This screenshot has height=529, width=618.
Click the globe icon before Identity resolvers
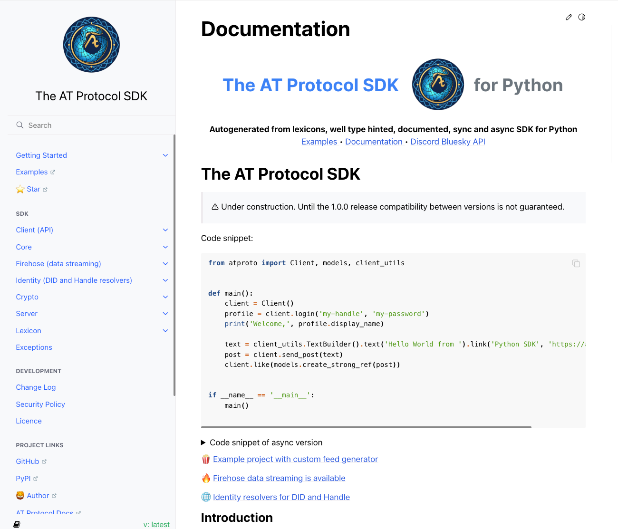pyautogui.click(x=206, y=497)
